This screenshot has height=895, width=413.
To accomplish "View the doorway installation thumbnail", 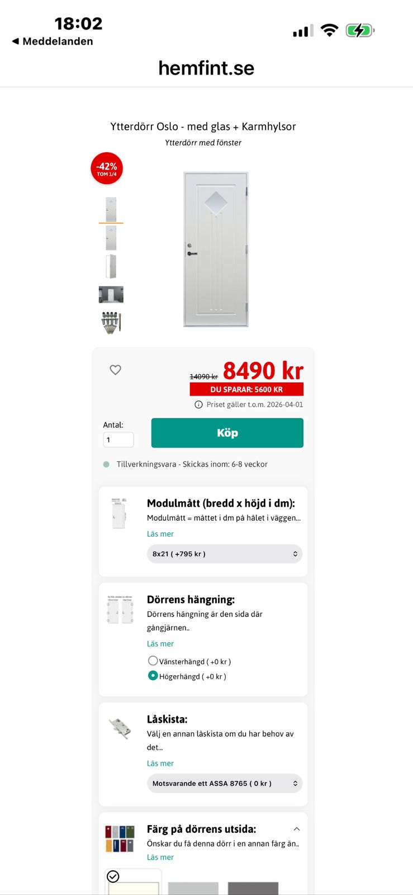I will click(111, 294).
